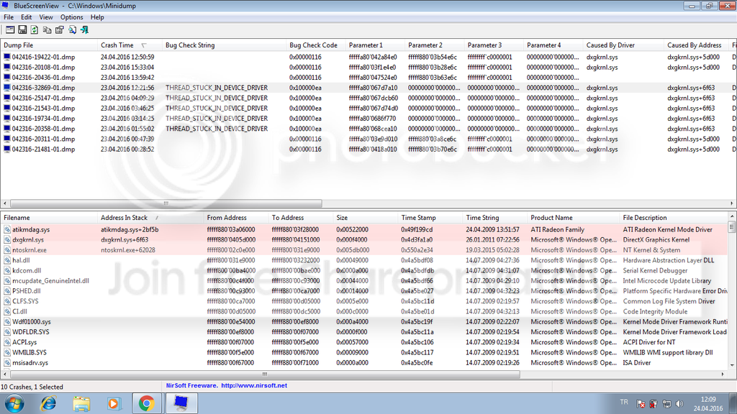Click the Find magnifier toolbar icon
The height and width of the screenshot is (414, 737).
(x=72, y=29)
